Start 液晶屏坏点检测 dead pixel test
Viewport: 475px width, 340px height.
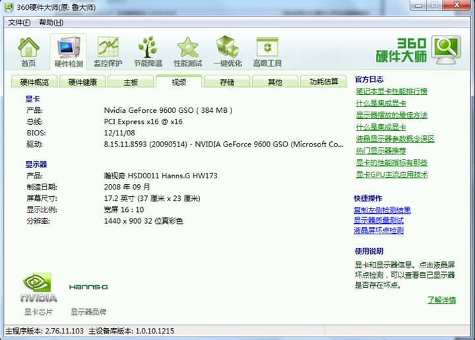coord(379,230)
